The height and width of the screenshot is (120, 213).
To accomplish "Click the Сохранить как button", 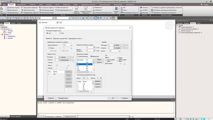I will click(63, 98).
